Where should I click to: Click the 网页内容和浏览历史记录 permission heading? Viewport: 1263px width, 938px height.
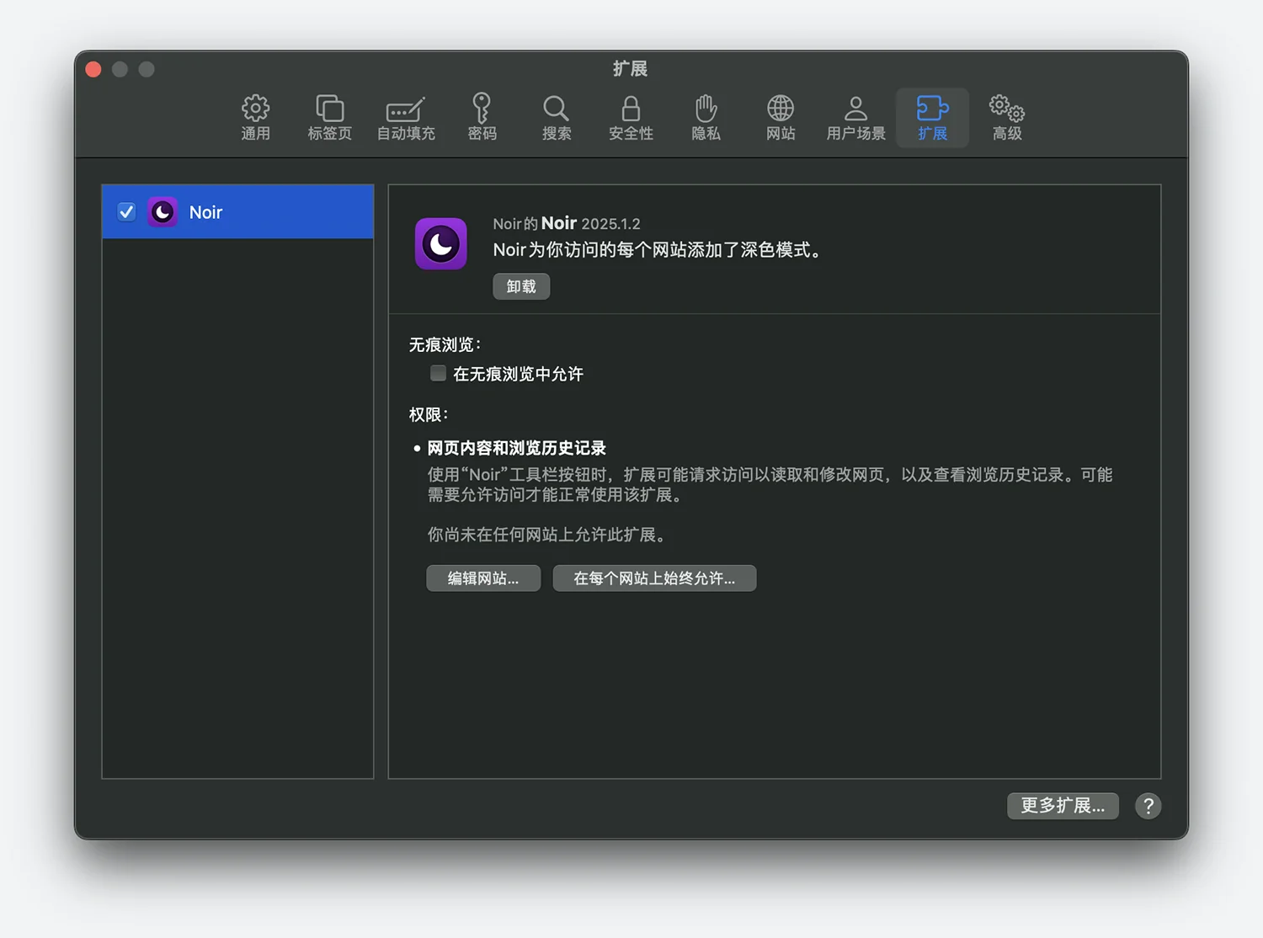point(516,448)
